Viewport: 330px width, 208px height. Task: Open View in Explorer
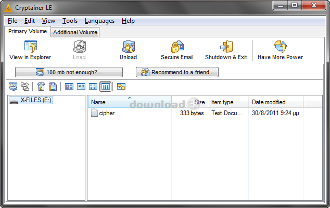pos(30,50)
